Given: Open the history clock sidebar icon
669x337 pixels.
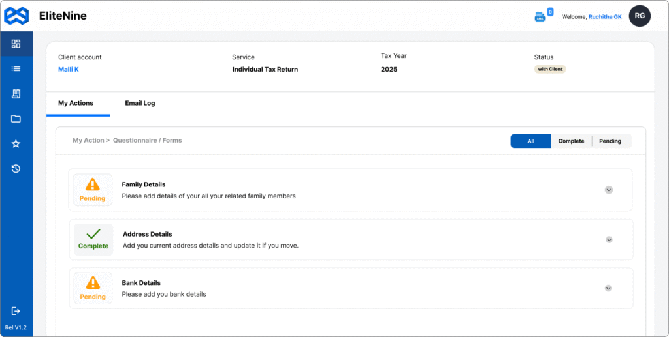Looking at the screenshot, I should click(16, 169).
